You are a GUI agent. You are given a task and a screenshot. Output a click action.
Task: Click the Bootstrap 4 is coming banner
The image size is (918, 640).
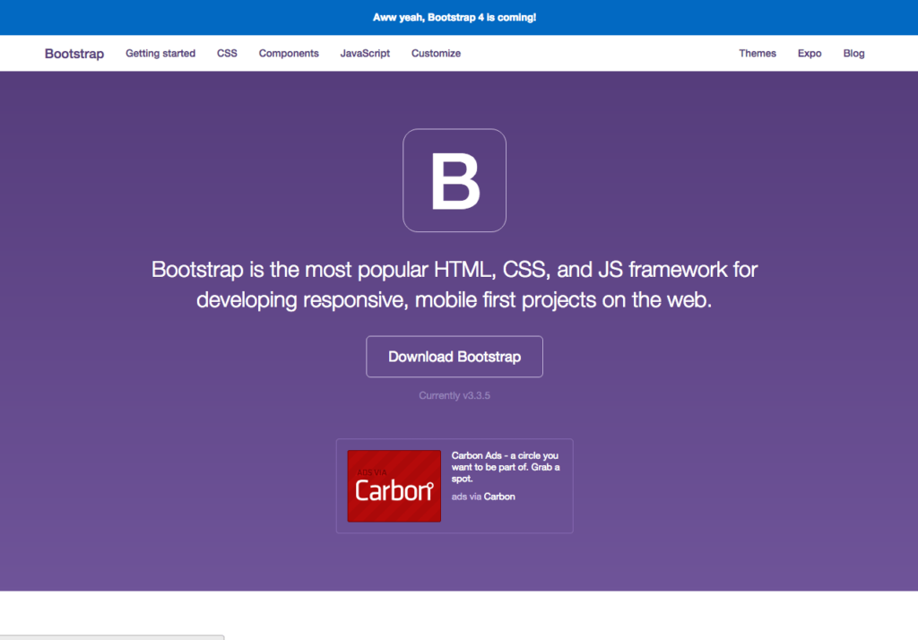coord(455,18)
